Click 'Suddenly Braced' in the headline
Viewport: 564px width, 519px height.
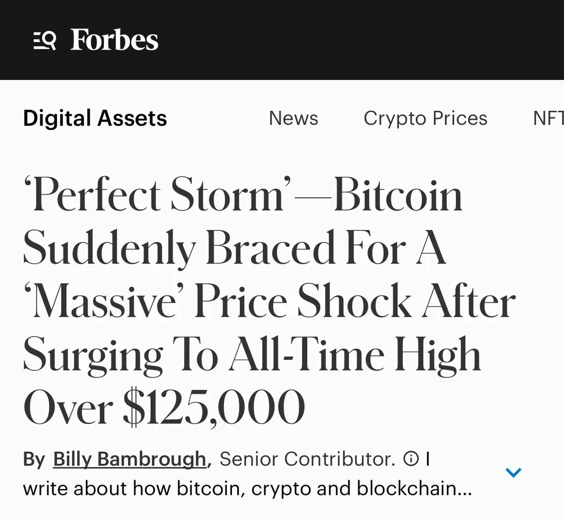pos(179,249)
